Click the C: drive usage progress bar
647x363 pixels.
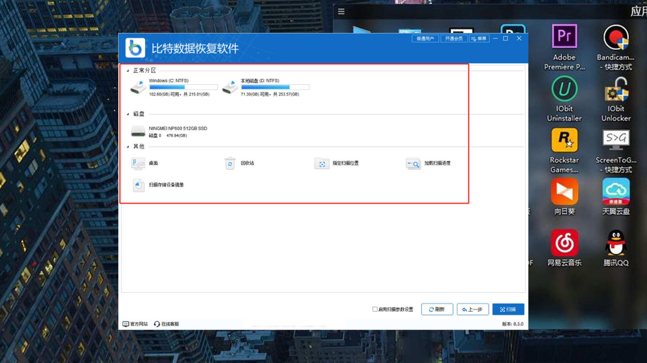(183, 87)
